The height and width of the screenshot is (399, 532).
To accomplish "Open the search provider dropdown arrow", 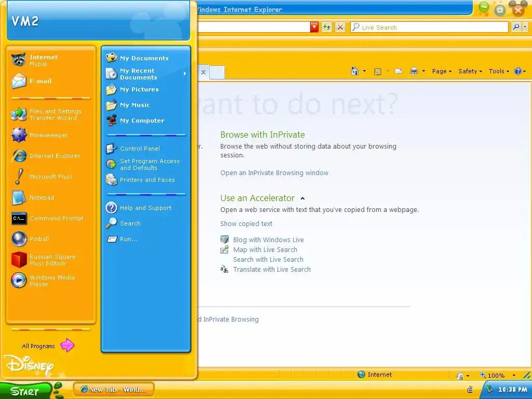I will [525, 27].
